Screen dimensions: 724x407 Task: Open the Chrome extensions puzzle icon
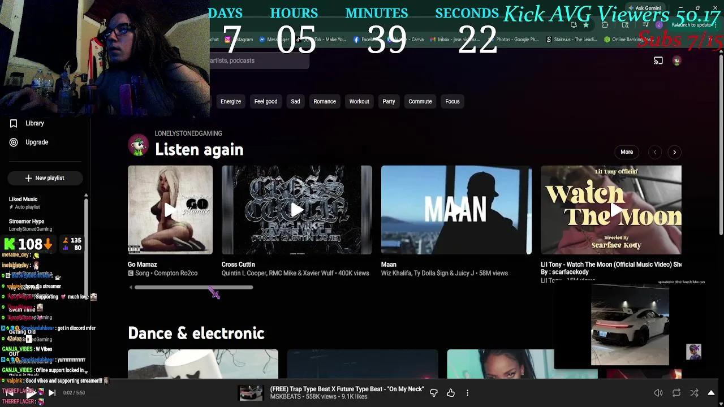[605, 25]
